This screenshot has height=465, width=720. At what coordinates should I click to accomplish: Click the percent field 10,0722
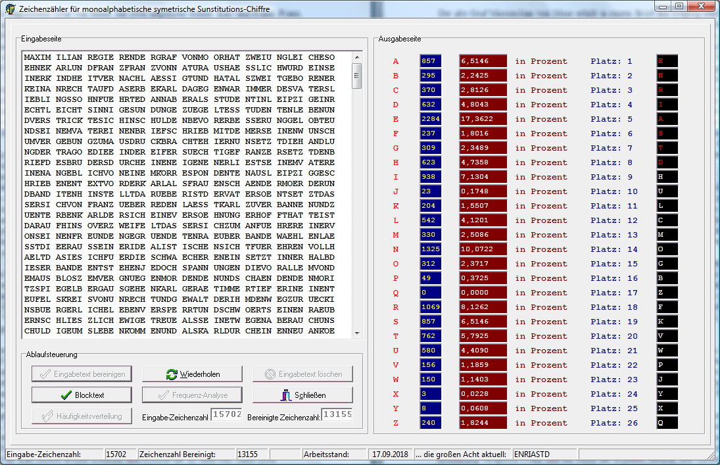coord(483,249)
